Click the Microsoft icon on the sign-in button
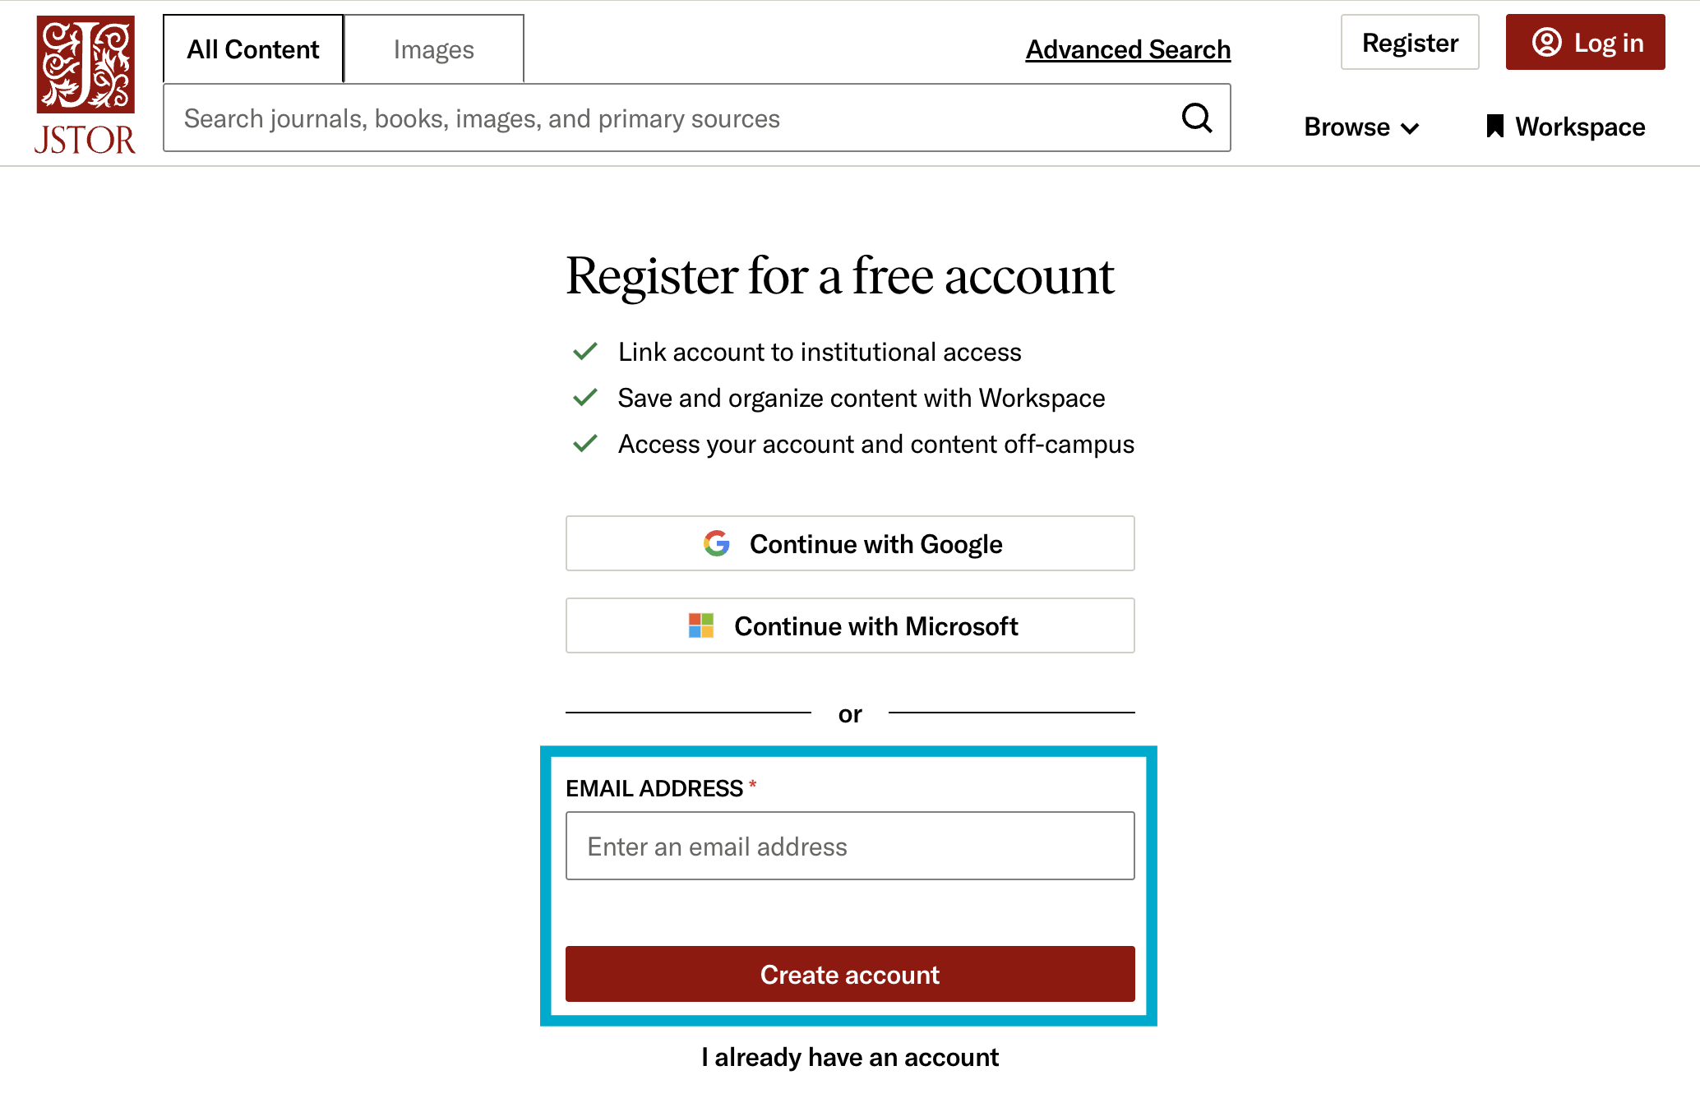Image resolution: width=1700 pixels, height=1112 pixels. coord(700,625)
